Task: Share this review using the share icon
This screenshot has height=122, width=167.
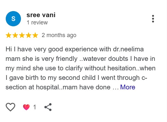Action: [x=48, y=107]
